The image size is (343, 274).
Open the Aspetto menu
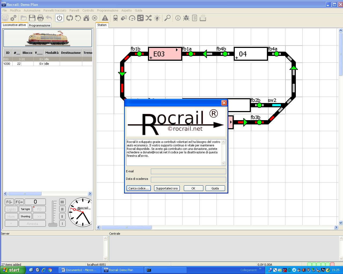126,10
